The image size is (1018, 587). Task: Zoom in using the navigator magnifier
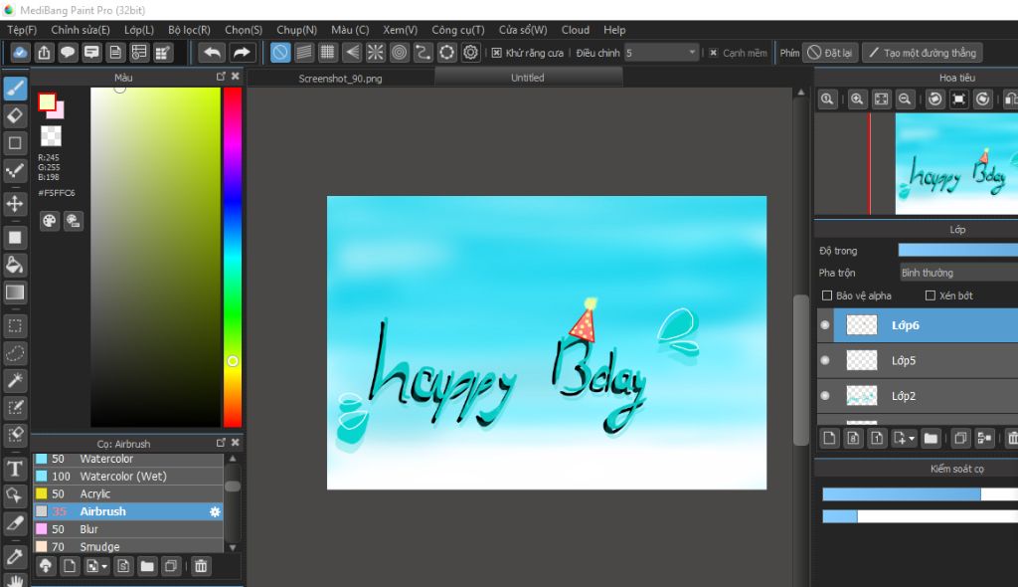tap(857, 99)
